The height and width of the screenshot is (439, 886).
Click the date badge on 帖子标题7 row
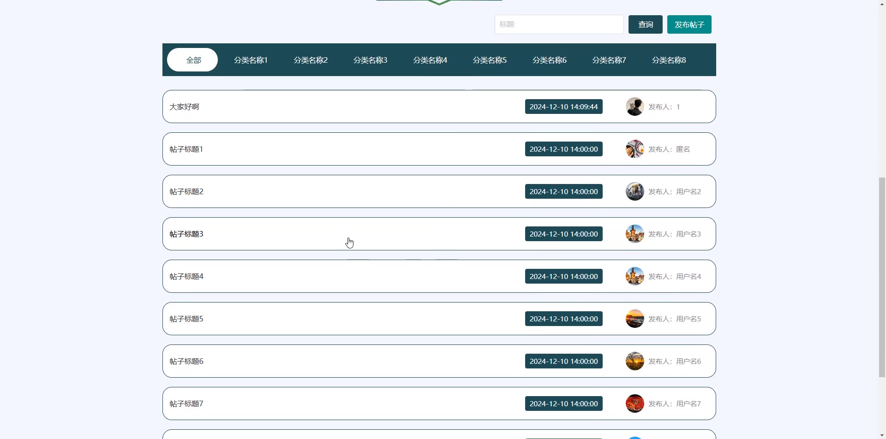click(x=564, y=403)
